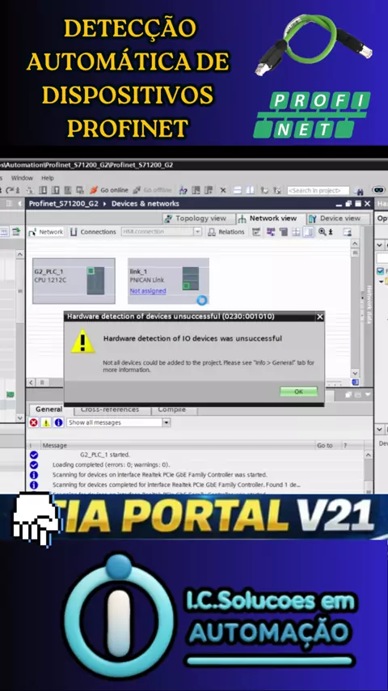Click the binoculars search icon

tap(360, 191)
